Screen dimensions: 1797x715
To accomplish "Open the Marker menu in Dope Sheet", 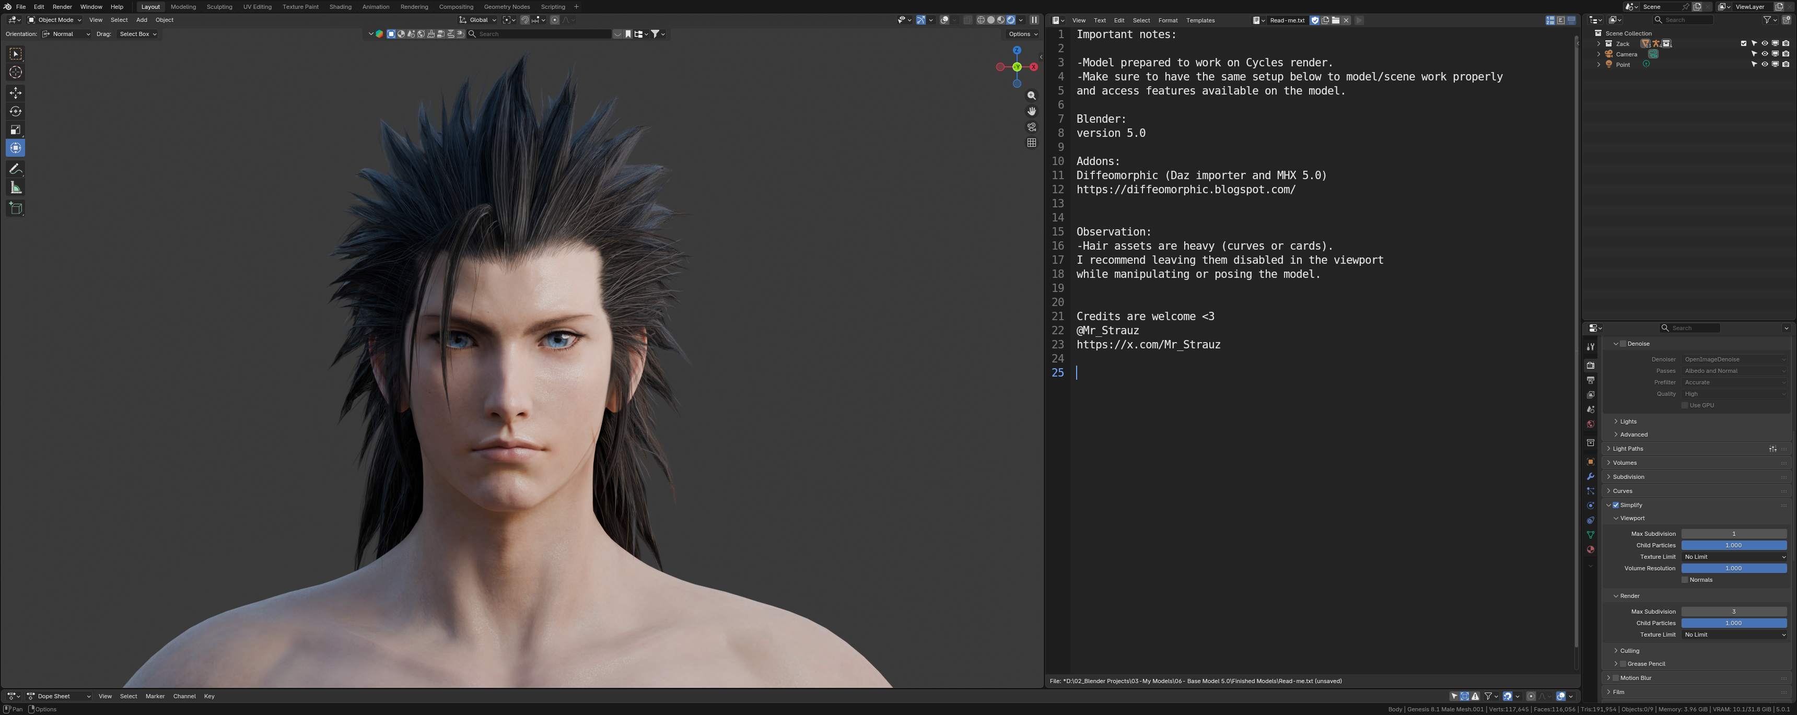I will [155, 696].
